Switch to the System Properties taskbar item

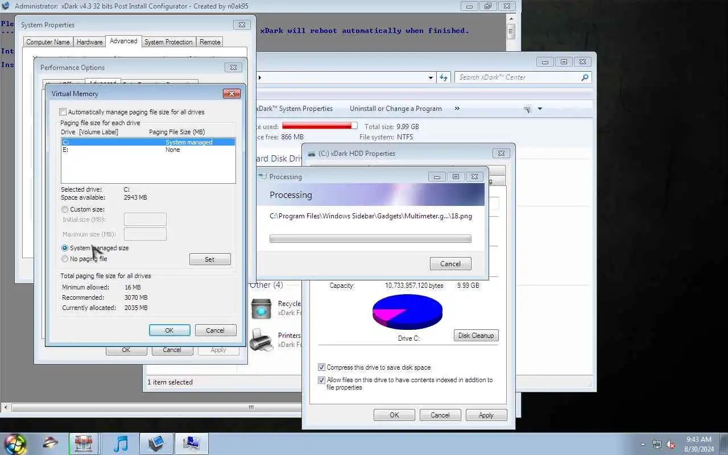click(191, 444)
